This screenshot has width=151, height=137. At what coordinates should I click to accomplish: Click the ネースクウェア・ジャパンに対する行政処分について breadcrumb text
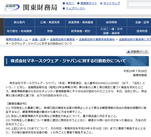click(x=39, y=43)
